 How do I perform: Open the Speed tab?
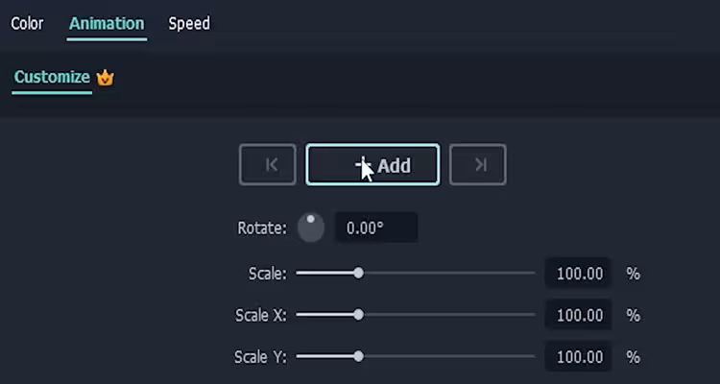click(189, 23)
